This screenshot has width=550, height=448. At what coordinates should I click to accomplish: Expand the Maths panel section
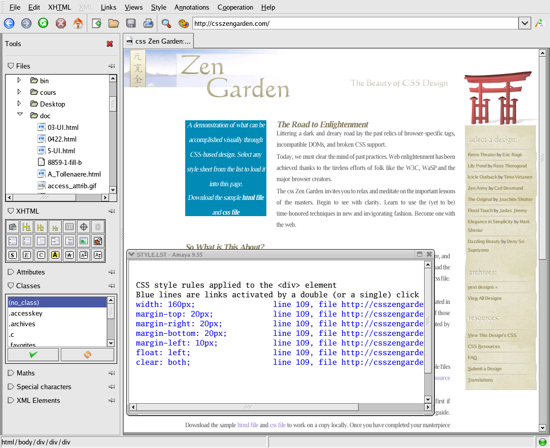[11, 373]
